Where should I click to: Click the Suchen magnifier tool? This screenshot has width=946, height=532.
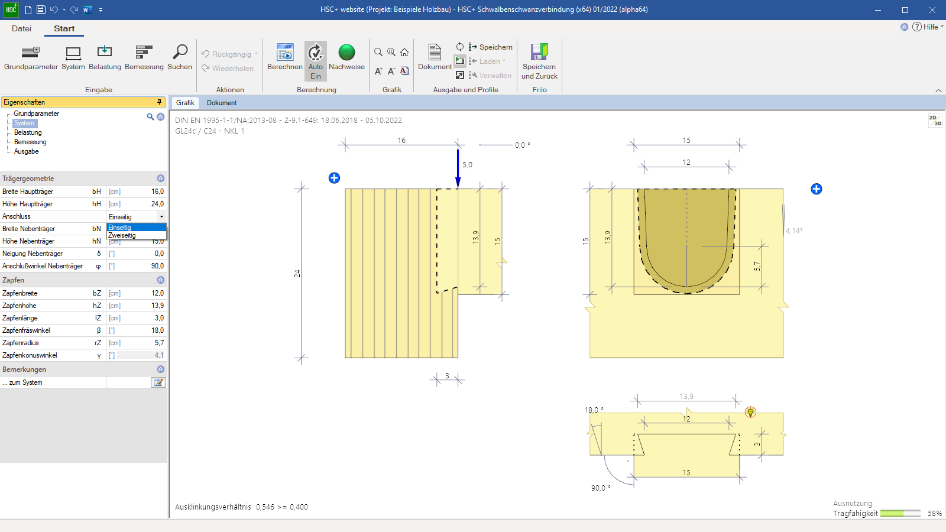pyautogui.click(x=180, y=58)
